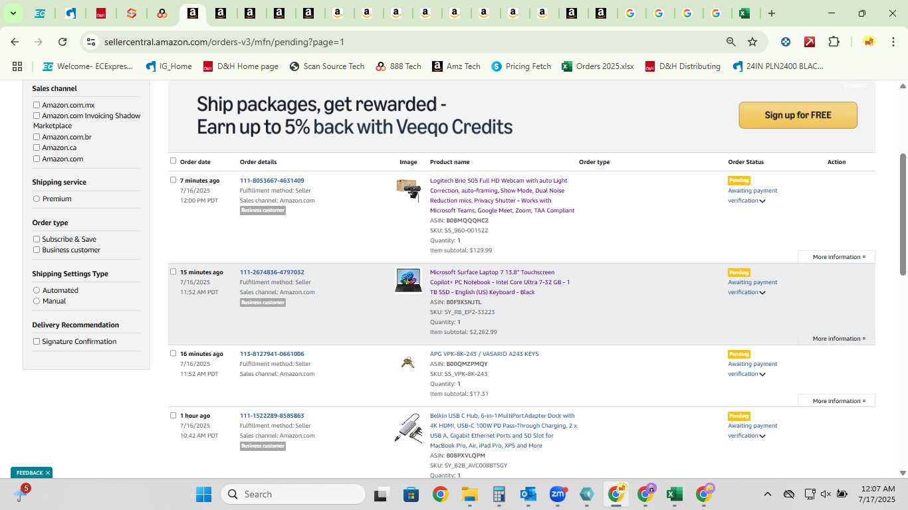908x510 pixels.
Task: Open Task View on the taskbar
Action: pyautogui.click(x=381, y=494)
